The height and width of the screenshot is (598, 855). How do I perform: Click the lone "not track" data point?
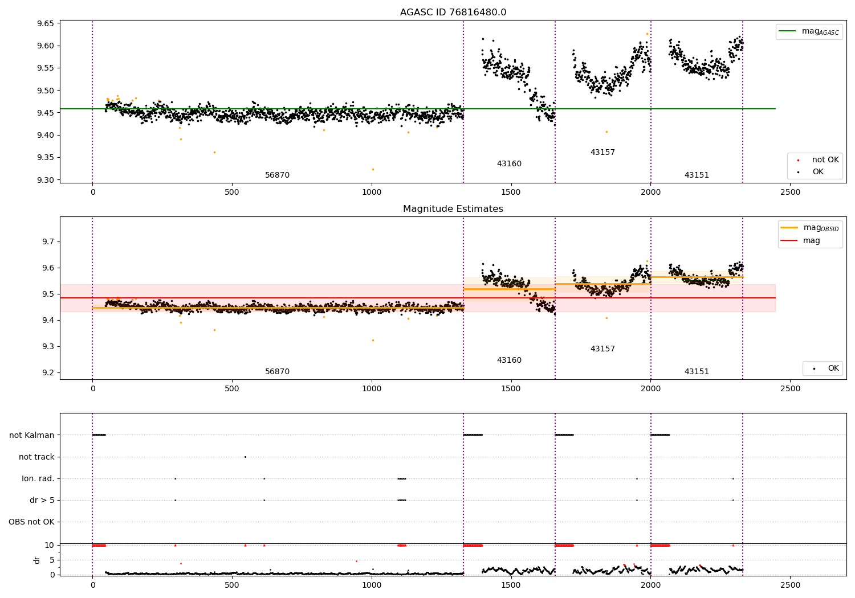(x=245, y=457)
